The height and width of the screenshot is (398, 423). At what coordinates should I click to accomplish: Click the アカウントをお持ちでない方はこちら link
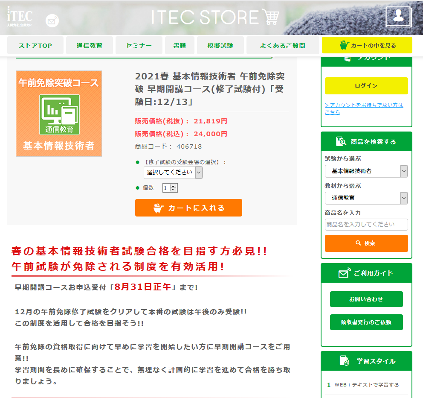363,108
